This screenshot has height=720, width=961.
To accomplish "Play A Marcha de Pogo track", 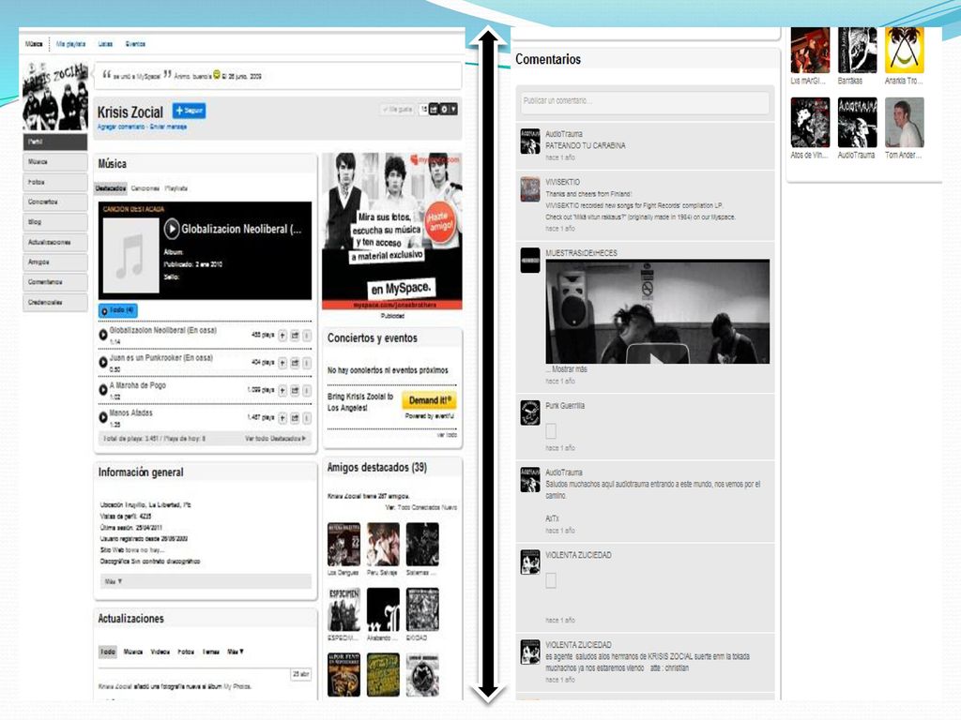I will click(x=103, y=389).
